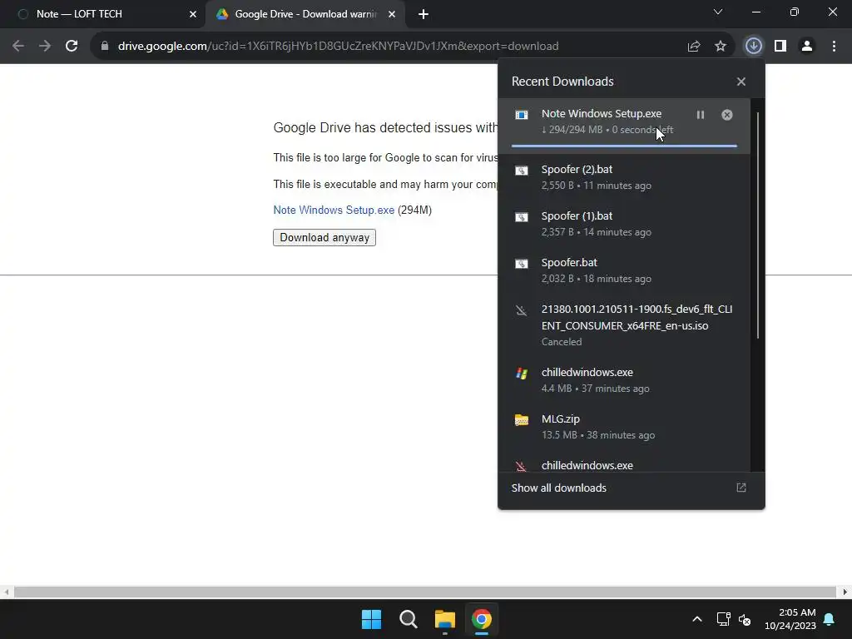Close the Google Drive download warning tab
Image resolution: width=852 pixels, height=639 pixels.
click(x=392, y=14)
